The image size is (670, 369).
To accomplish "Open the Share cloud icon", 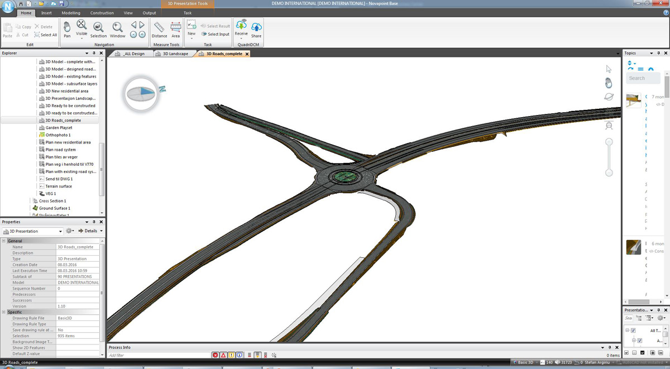I will 256,29.
